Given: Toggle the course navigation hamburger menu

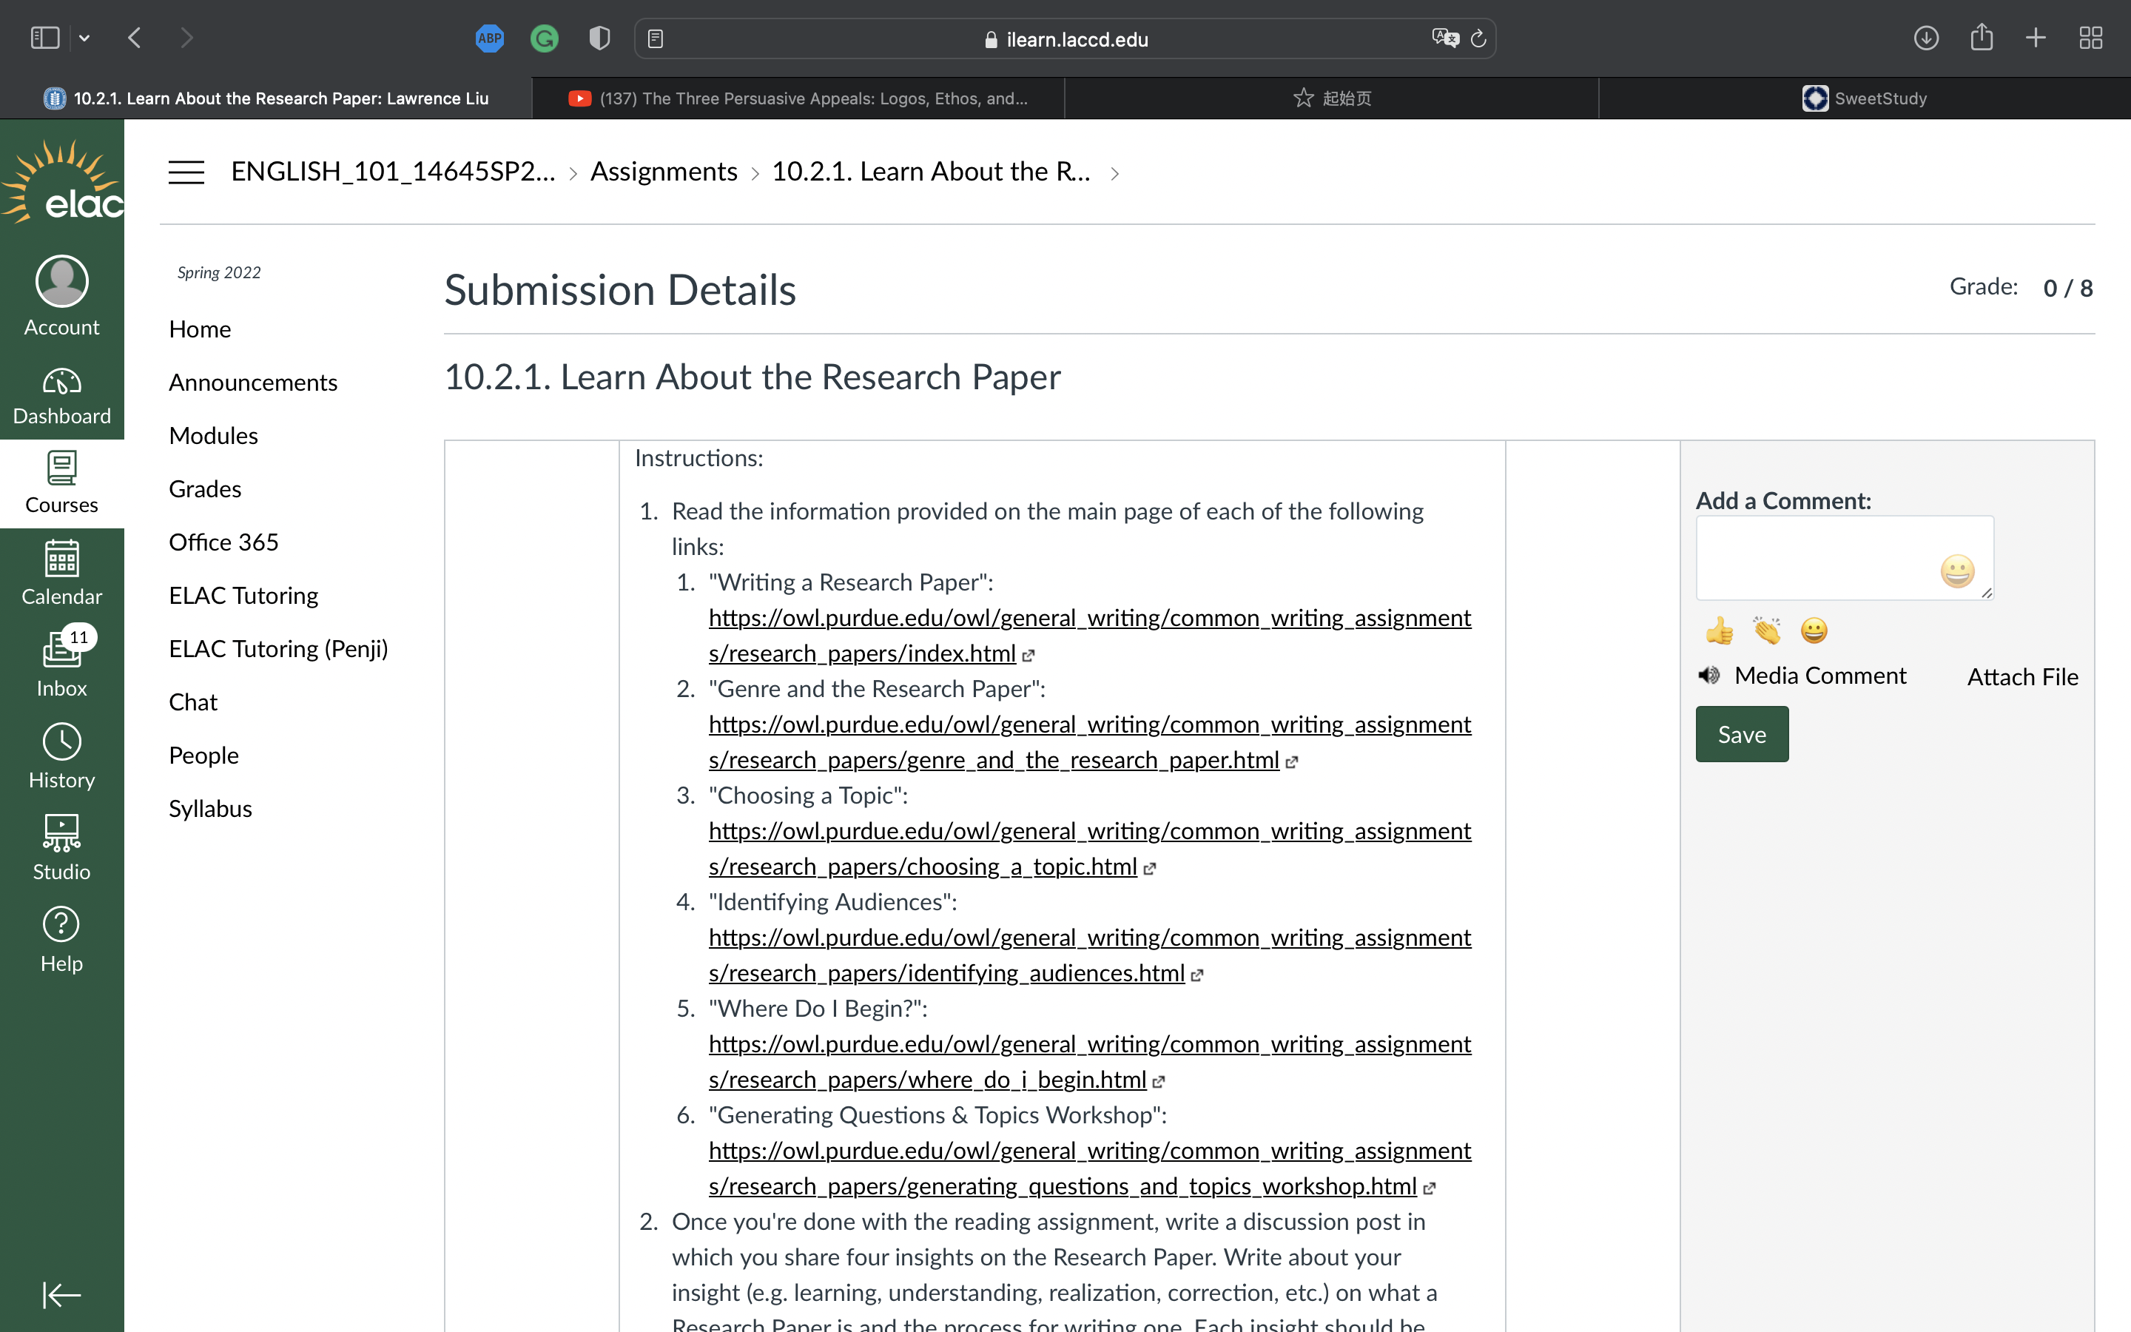Looking at the screenshot, I should (186, 172).
